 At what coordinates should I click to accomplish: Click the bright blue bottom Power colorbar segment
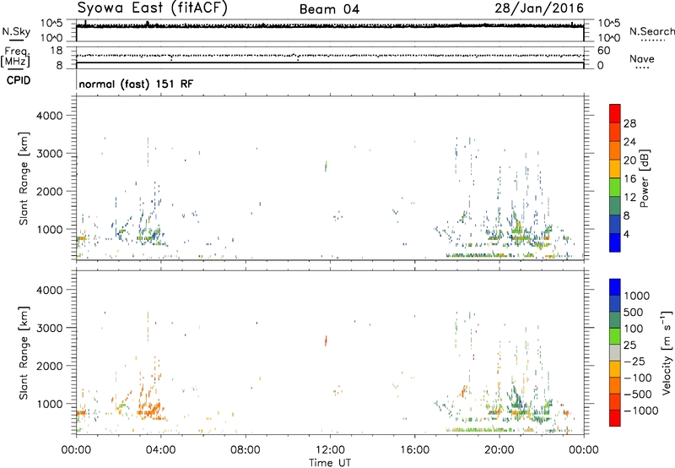tap(615, 242)
